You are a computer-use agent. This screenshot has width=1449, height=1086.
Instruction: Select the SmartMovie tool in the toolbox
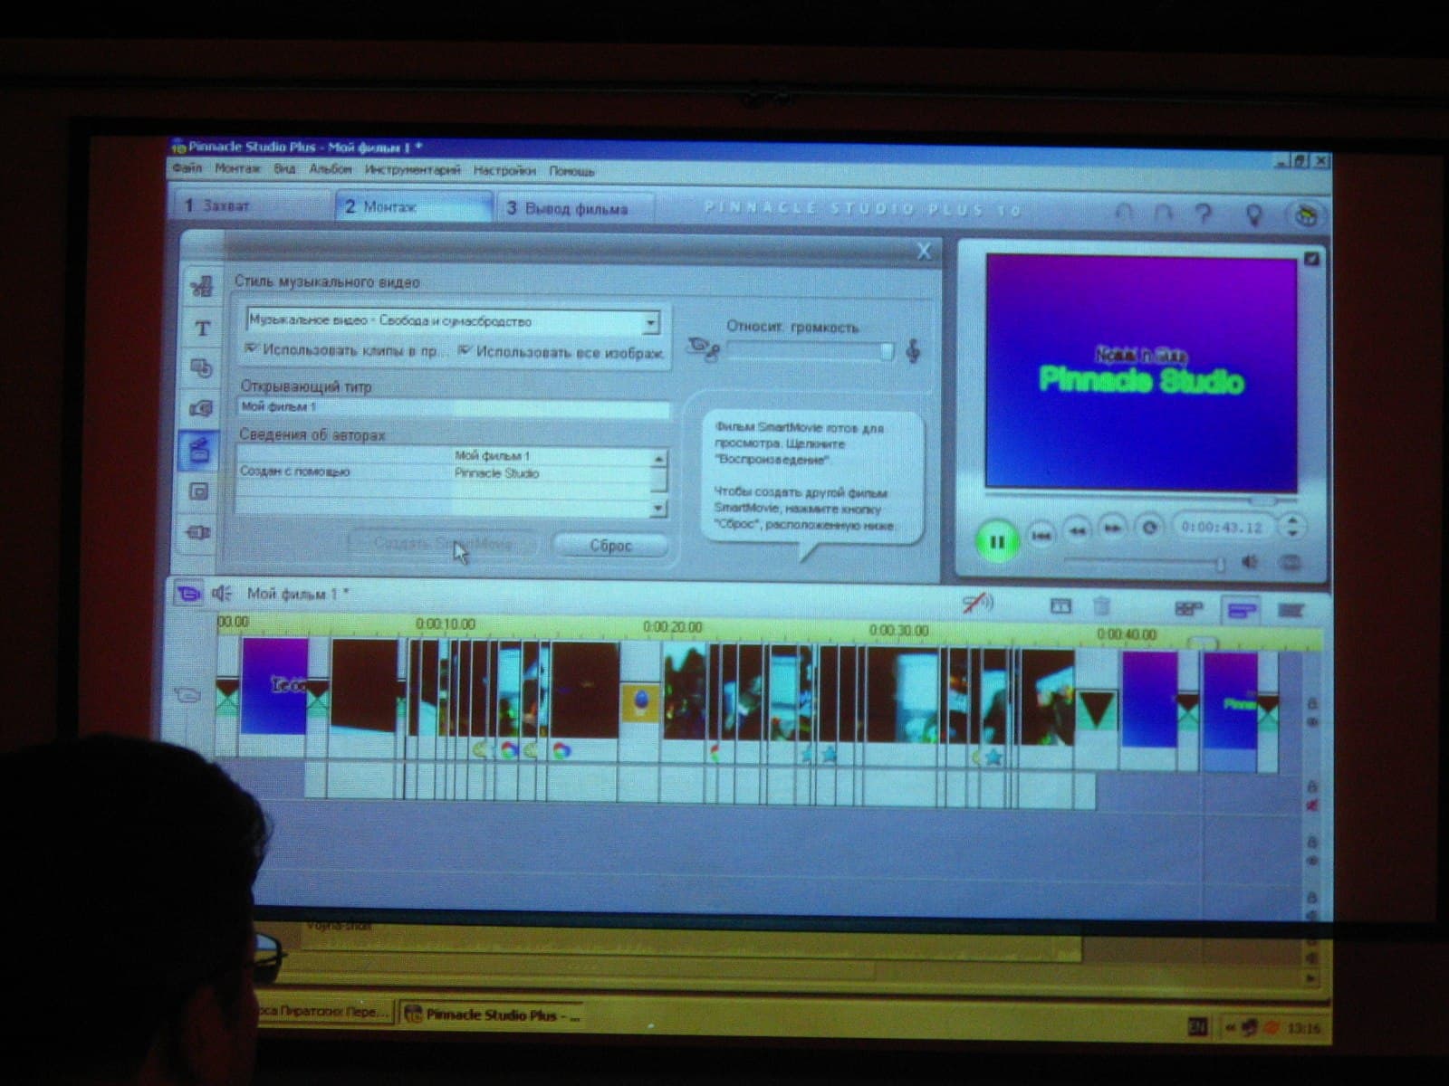coord(199,450)
